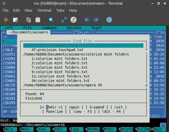
Task: Open terminal preferences from the toolbar
Action: pyautogui.click(x=73, y=20)
